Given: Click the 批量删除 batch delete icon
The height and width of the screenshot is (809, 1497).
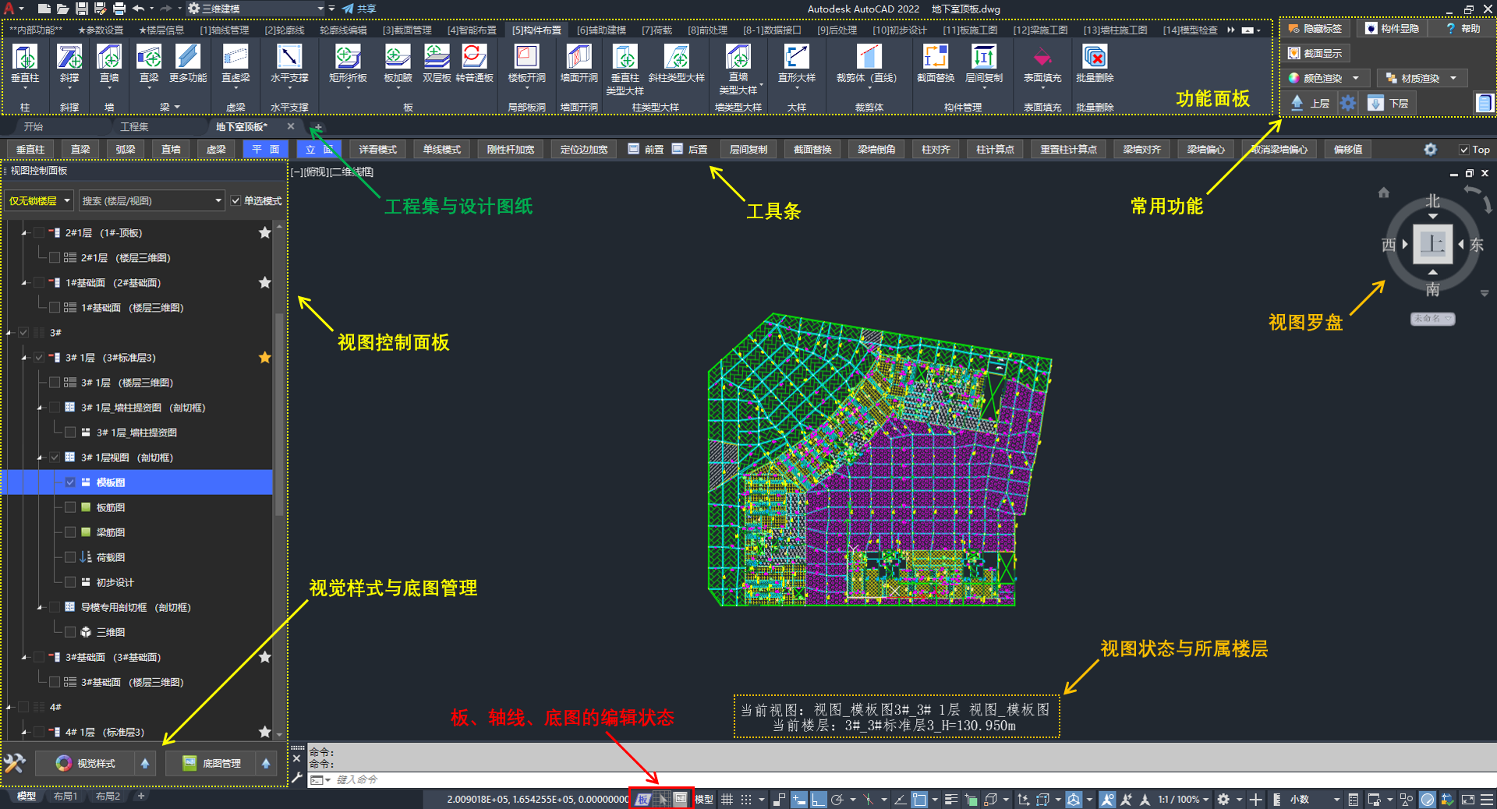Looking at the screenshot, I should [1095, 58].
